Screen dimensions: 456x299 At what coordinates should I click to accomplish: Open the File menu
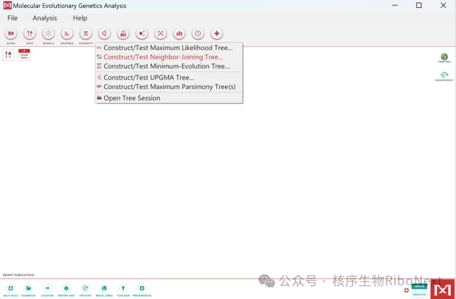(x=13, y=18)
